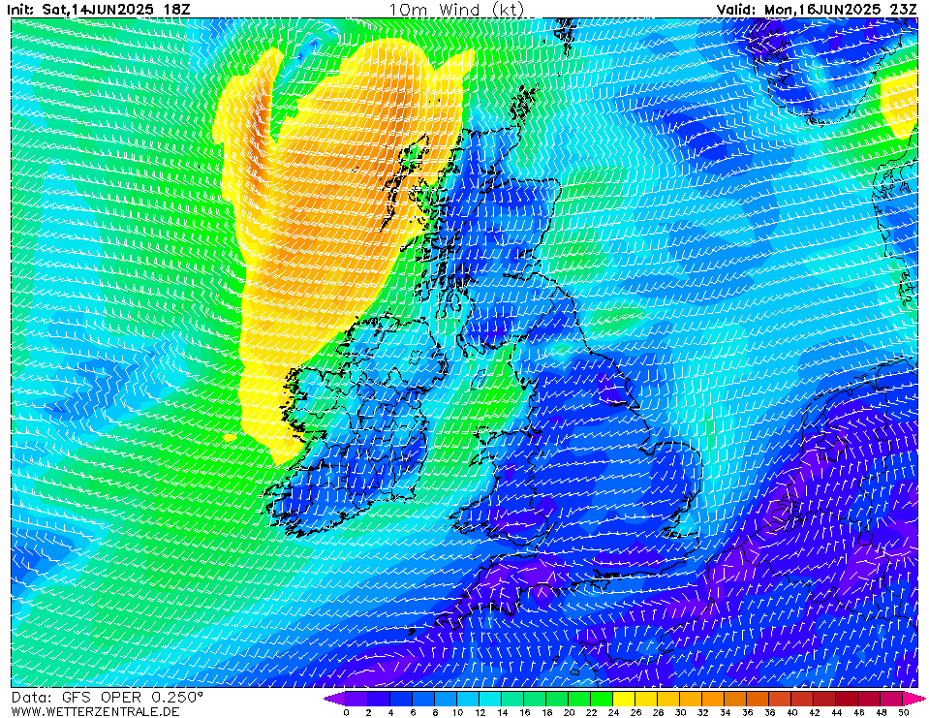Viewport: 929px width, 718px height.
Task: Open the WWW.WETTERZENTRALE.DE link text
Action: pyautogui.click(x=95, y=711)
